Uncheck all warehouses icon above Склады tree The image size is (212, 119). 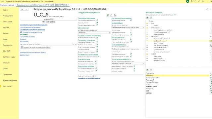[x=151, y=18]
